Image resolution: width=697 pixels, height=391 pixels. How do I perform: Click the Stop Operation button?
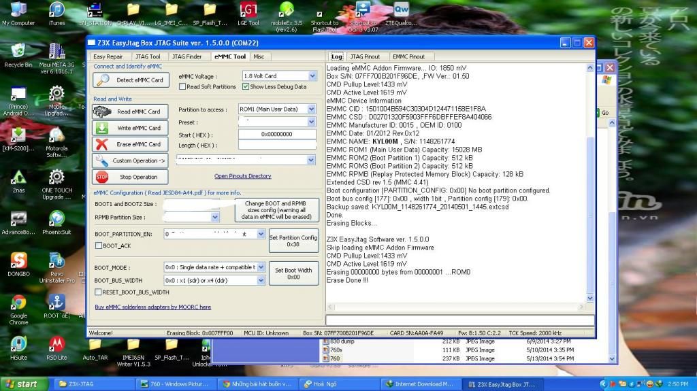click(x=130, y=177)
